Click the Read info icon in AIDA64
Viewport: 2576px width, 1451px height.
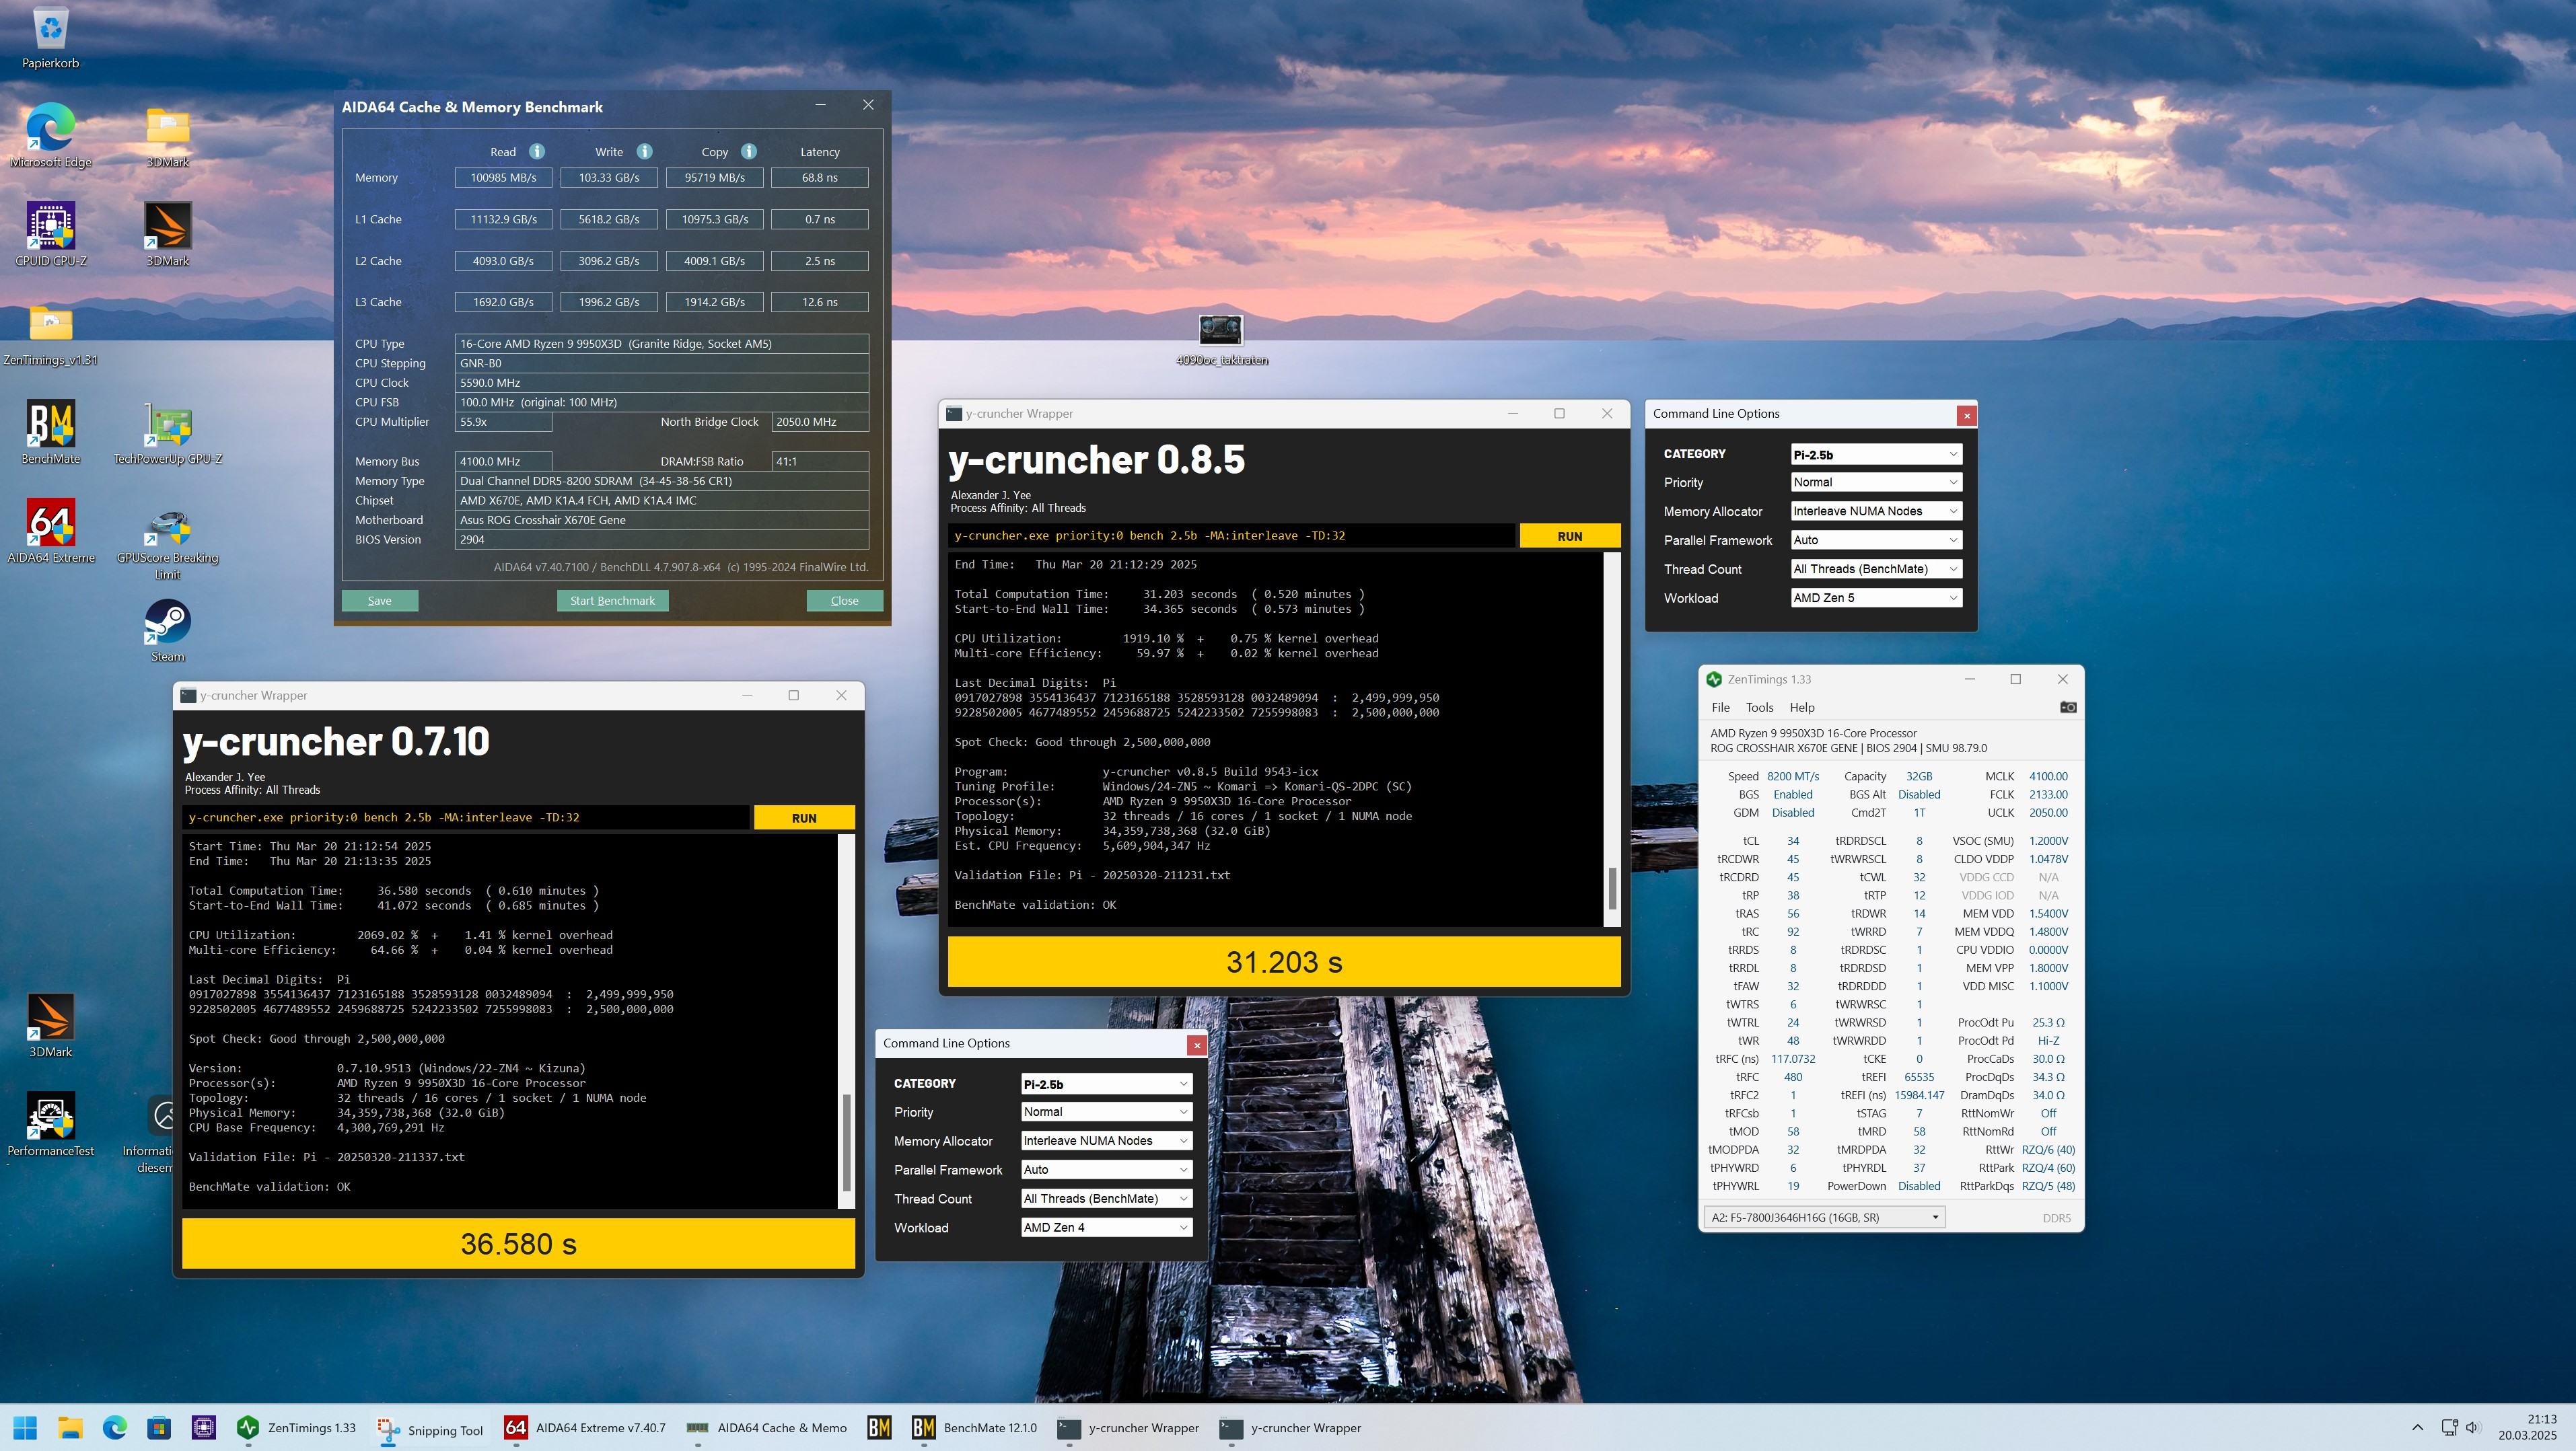[x=537, y=152]
